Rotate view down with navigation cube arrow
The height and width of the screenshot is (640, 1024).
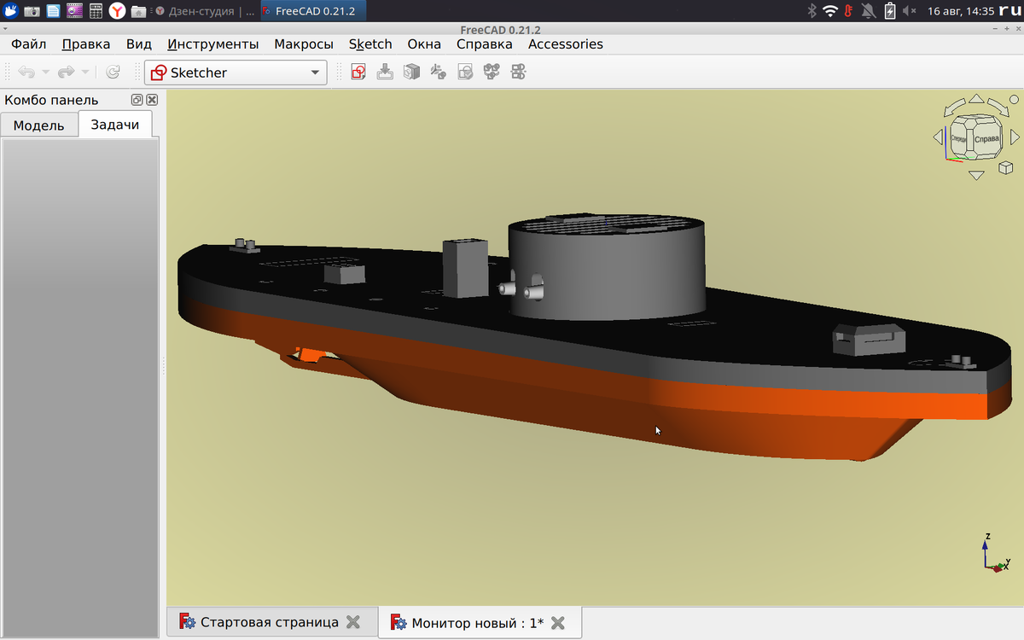977,175
